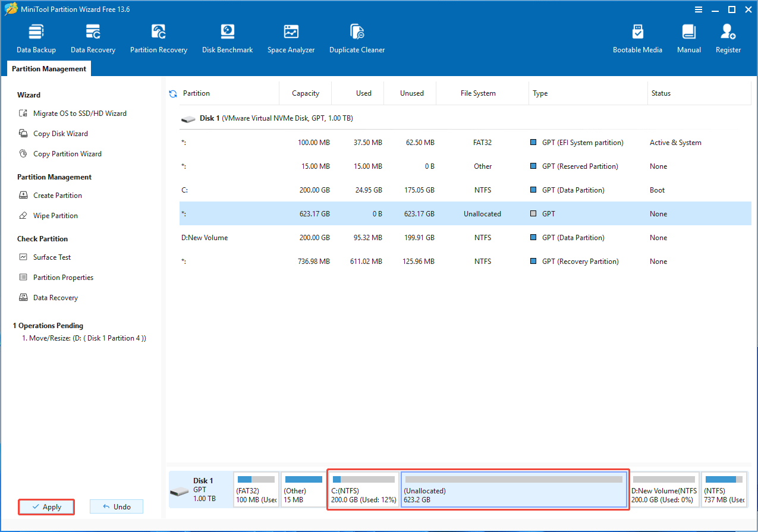Click the Disk 1 drive icon in disk map
Image resolution: width=758 pixels, height=532 pixels.
[179, 492]
